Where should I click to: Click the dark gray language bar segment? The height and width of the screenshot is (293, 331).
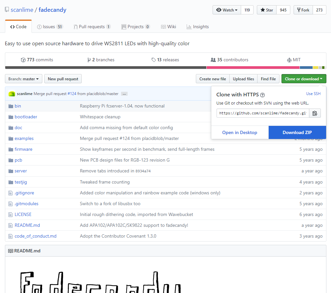pos(106,68)
